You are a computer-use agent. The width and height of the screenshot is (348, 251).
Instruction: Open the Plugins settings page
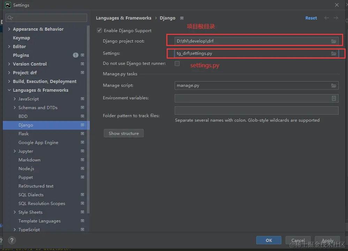tap(21, 55)
